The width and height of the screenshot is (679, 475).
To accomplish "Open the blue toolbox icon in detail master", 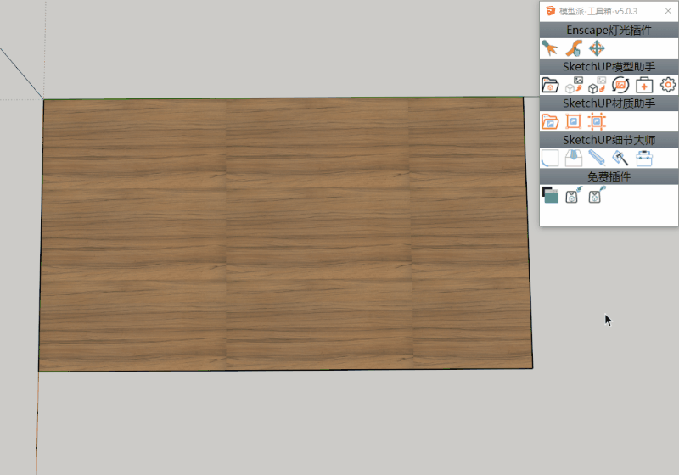I will point(644,158).
